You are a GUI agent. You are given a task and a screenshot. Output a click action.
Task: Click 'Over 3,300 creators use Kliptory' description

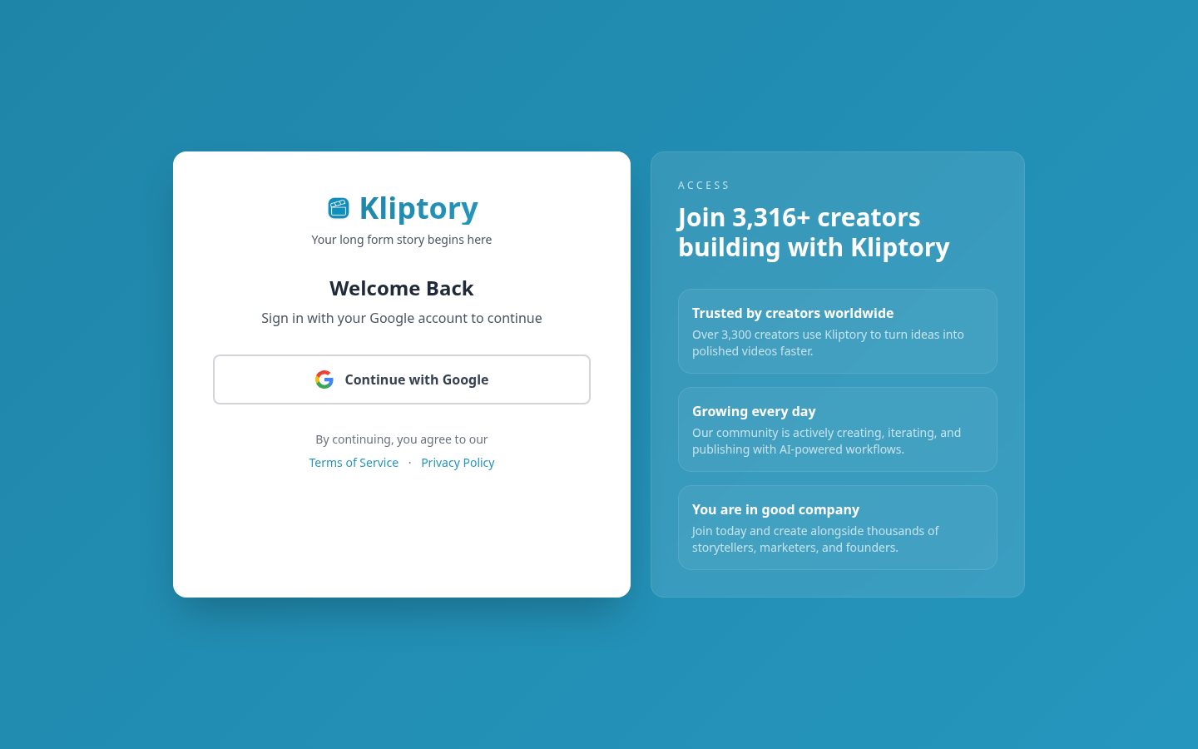[x=828, y=343]
